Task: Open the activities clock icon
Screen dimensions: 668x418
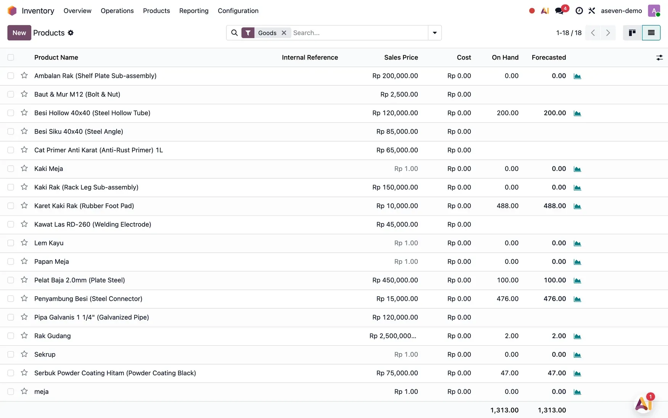Action: coord(579,11)
